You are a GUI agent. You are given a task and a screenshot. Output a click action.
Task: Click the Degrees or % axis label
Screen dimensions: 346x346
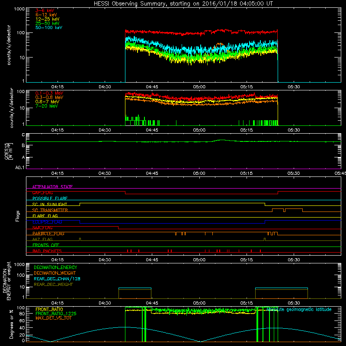tap(11, 324)
